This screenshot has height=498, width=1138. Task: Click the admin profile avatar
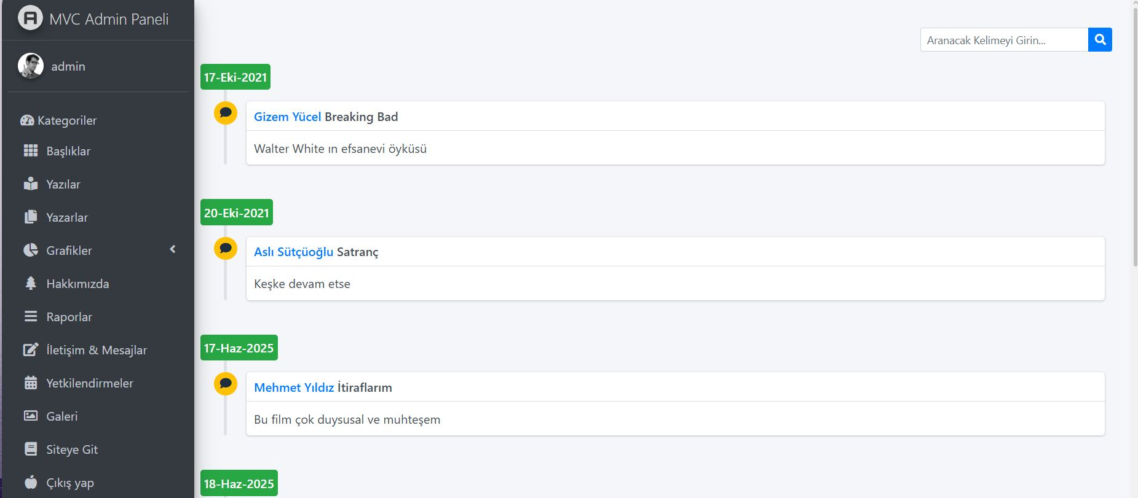pyautogui.click(x=31, y=66)
